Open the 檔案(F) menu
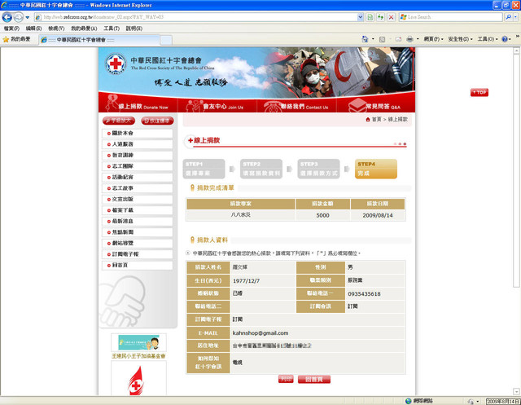 coord(11,29)
